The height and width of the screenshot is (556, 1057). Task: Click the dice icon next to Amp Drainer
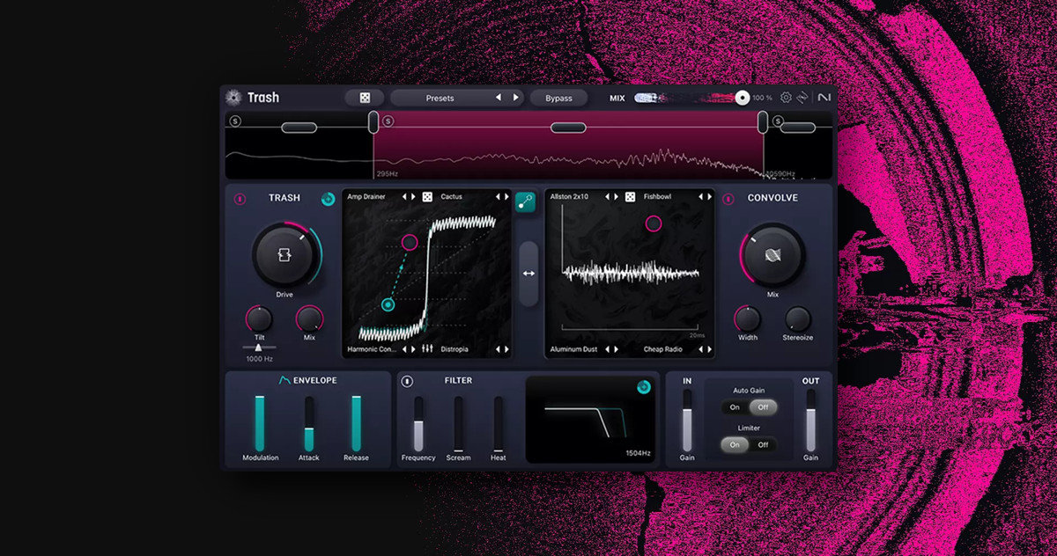427,197
